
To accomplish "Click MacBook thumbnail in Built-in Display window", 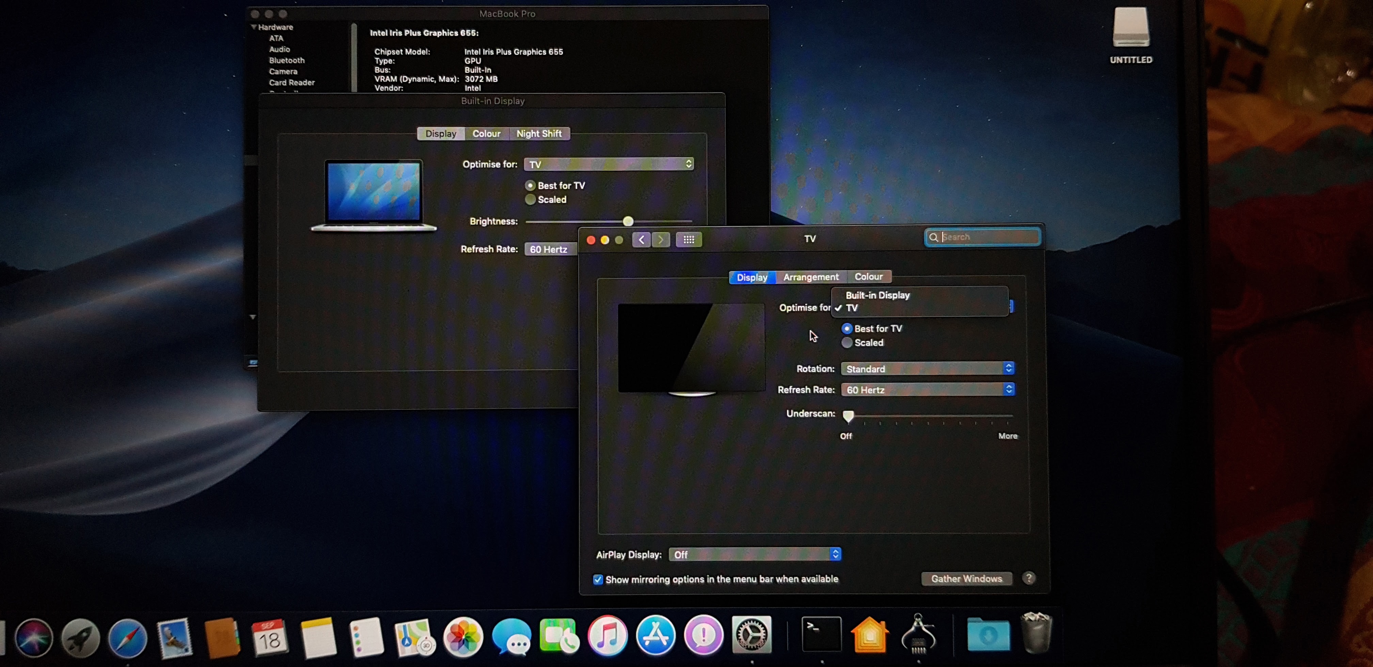I will click(x=374, y=196).
